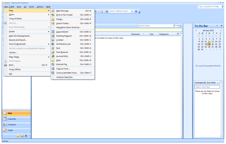
Task: Click the blue Help question mark icon
Action: tap(136, 11)
